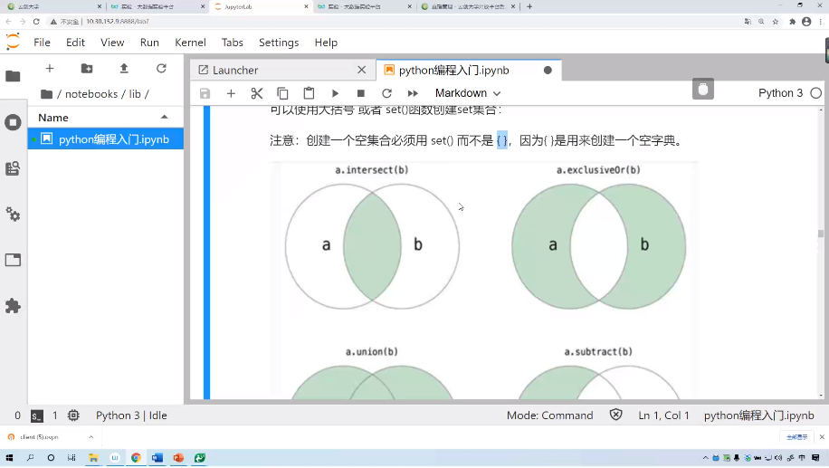Open Running Terminals and Kernels panel

coord(13,122)
